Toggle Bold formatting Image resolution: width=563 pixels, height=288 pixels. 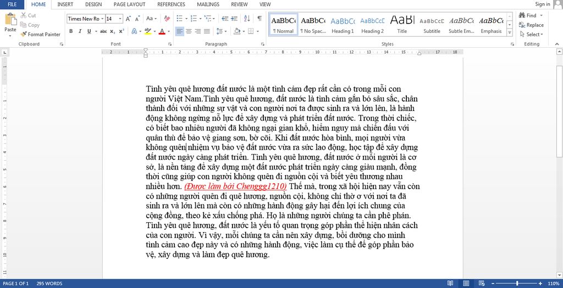click(x=71, y=31)
